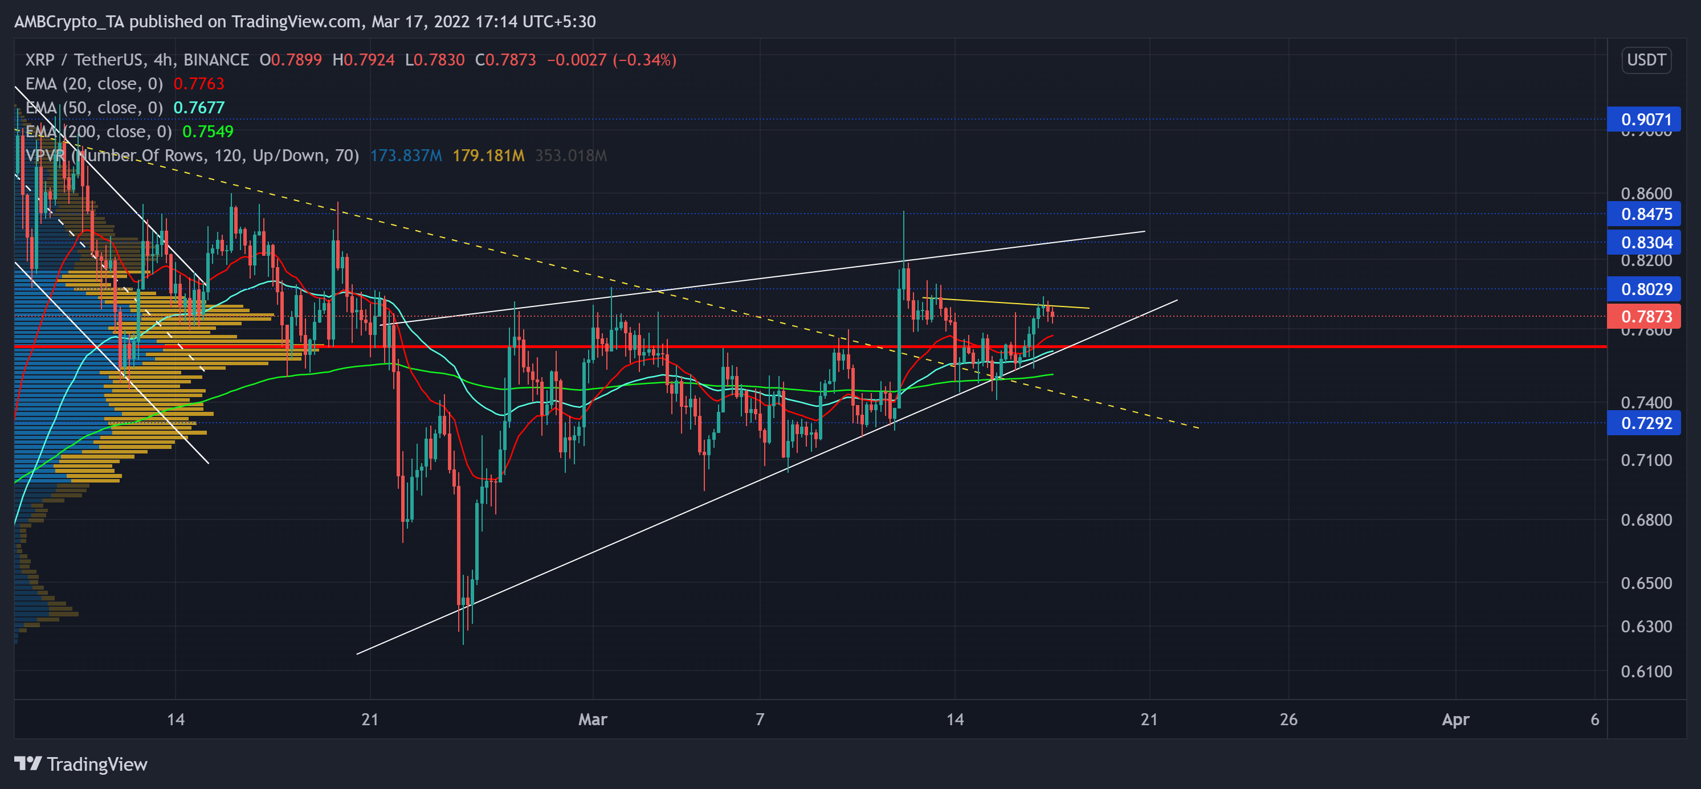The height and width of the screenshot is (789, 1701).
Task: Click the 0.8600 price axis tick
Action: (1646, 194)
